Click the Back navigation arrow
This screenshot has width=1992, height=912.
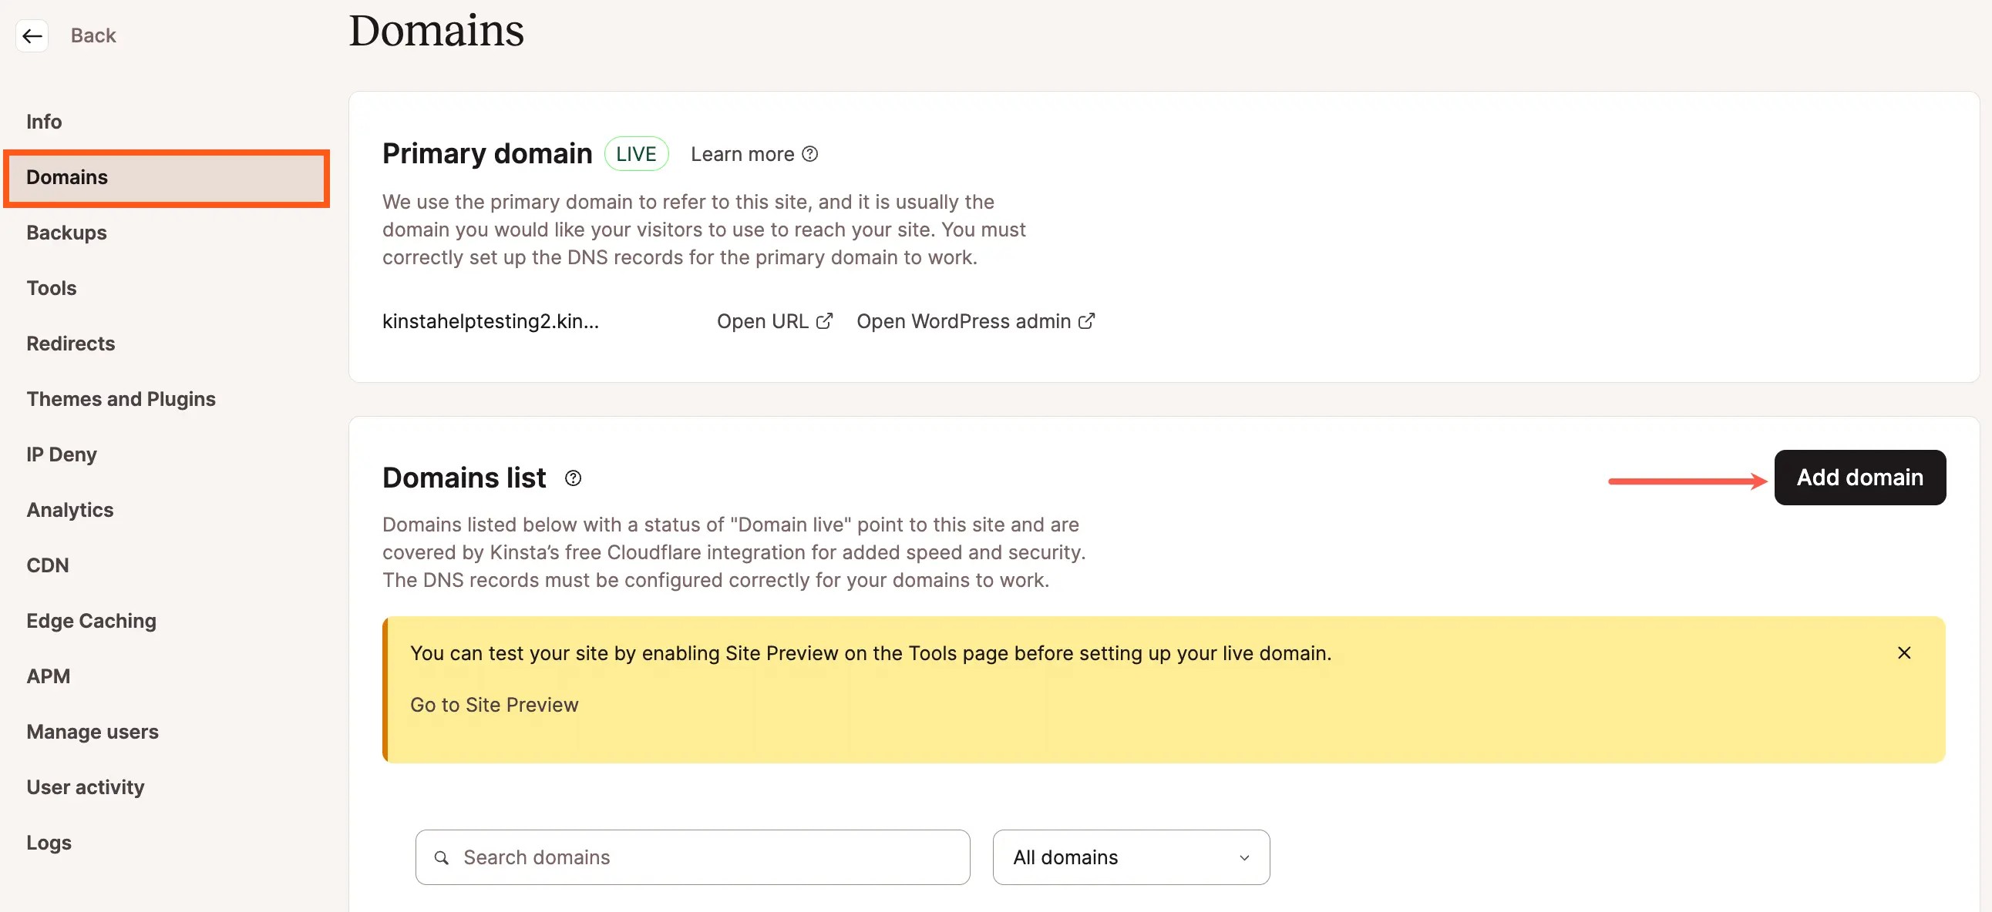point(32,35)
